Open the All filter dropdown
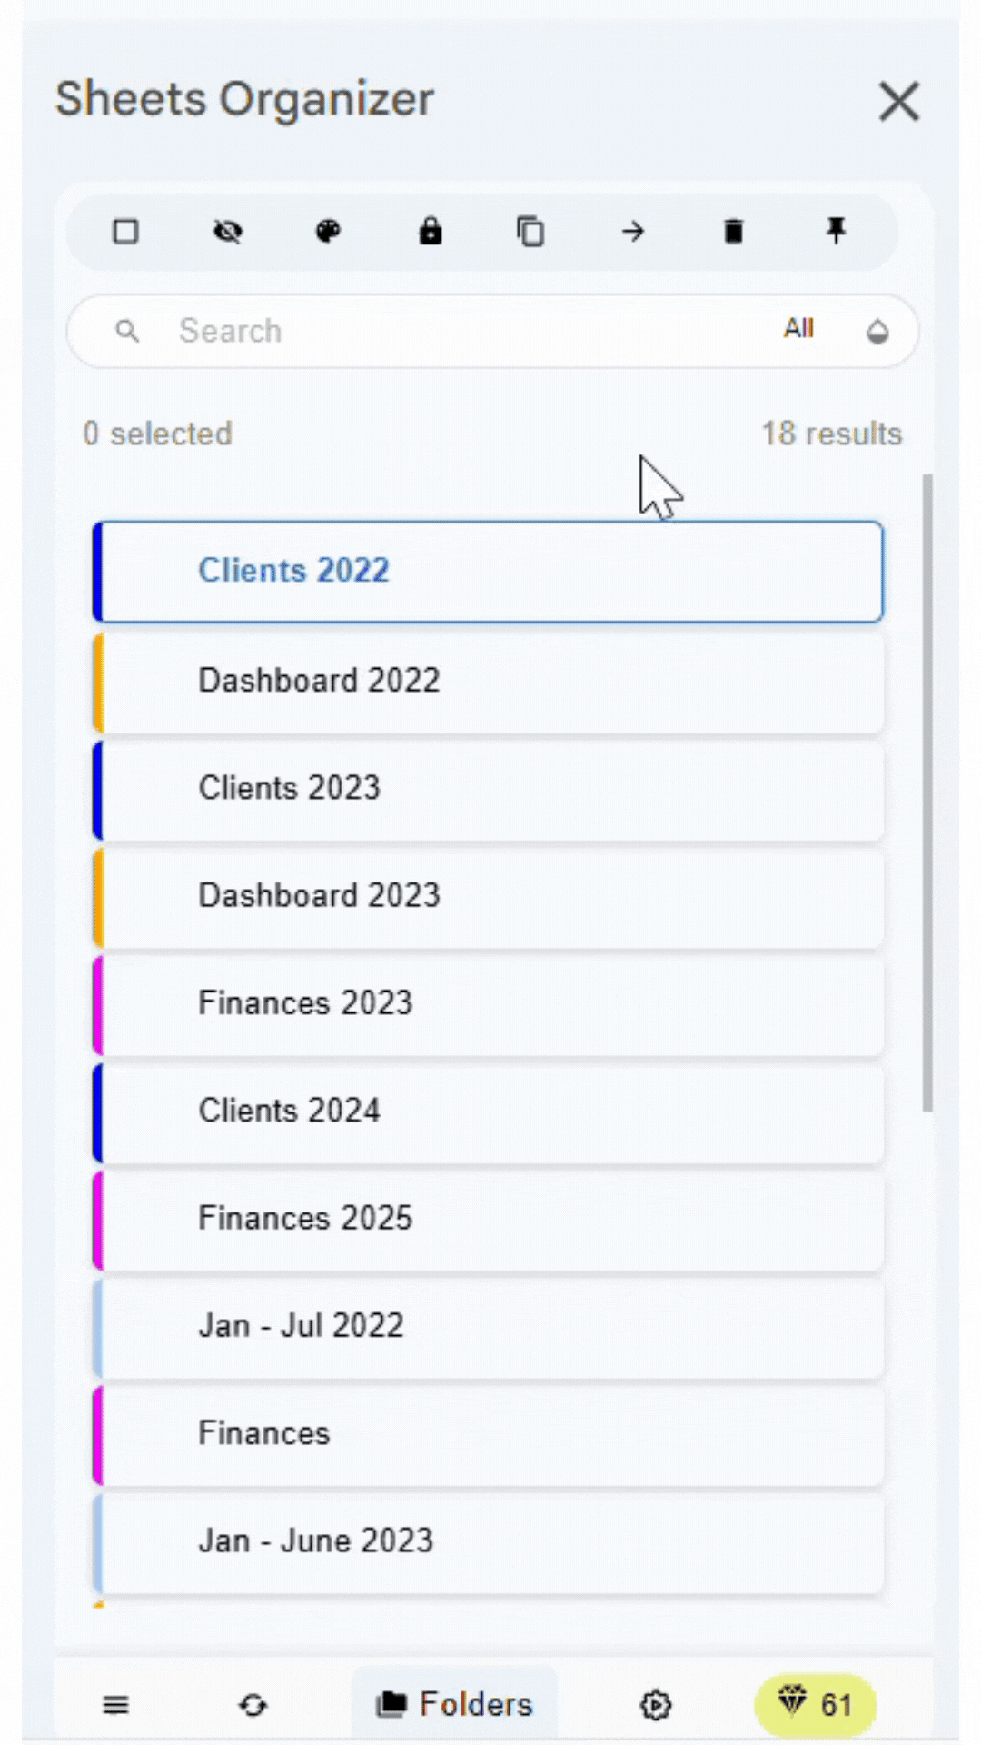 point(798,329)
